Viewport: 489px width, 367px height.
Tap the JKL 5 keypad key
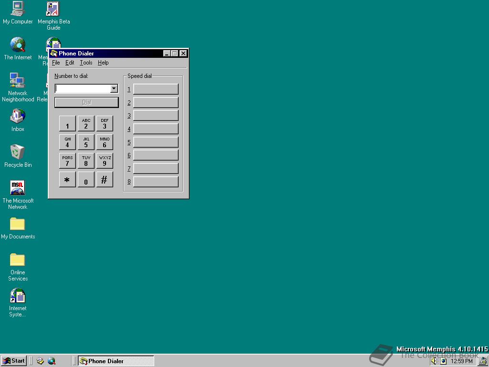click(86, 142)
